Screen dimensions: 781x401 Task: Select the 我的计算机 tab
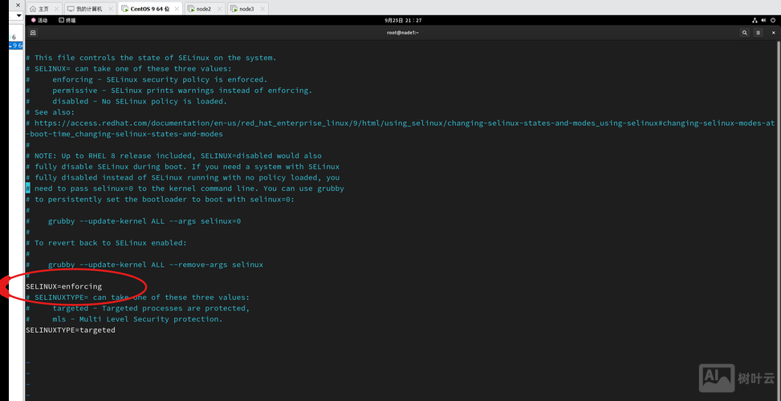tap(87, 9)
